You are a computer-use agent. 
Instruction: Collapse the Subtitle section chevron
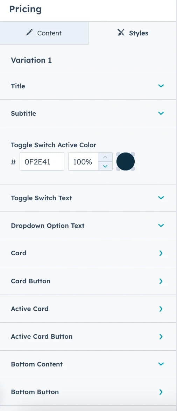point(161,113)
